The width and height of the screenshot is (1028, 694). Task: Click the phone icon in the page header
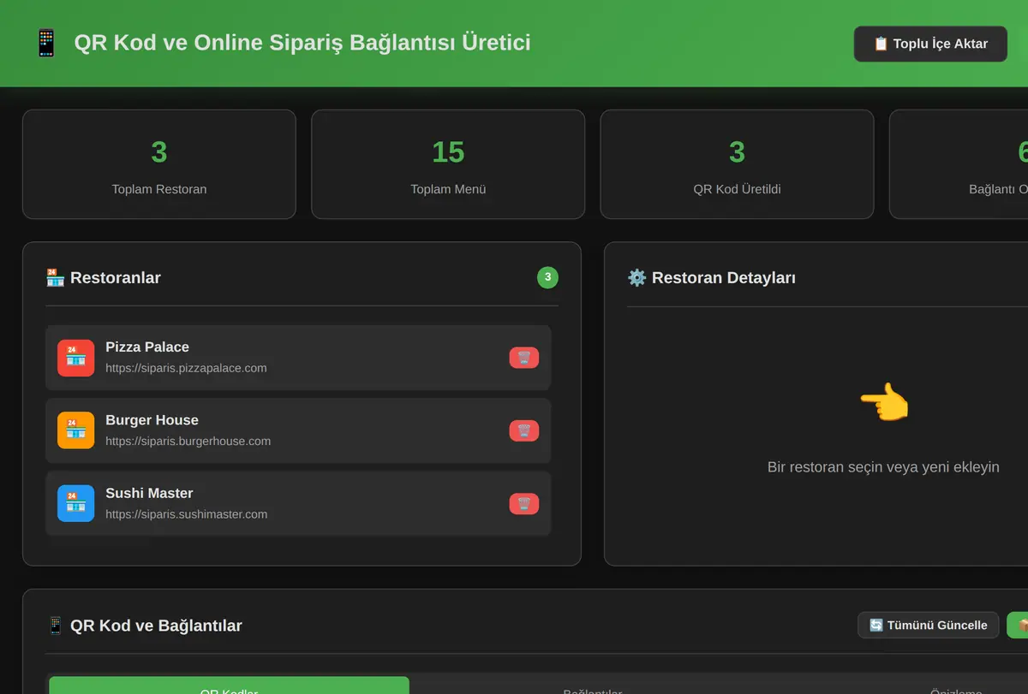[45, 43]
